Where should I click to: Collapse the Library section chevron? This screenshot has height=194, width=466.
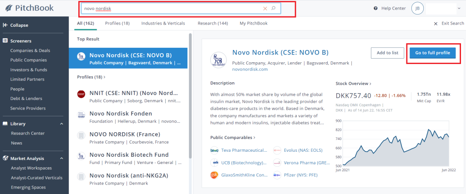61,124
